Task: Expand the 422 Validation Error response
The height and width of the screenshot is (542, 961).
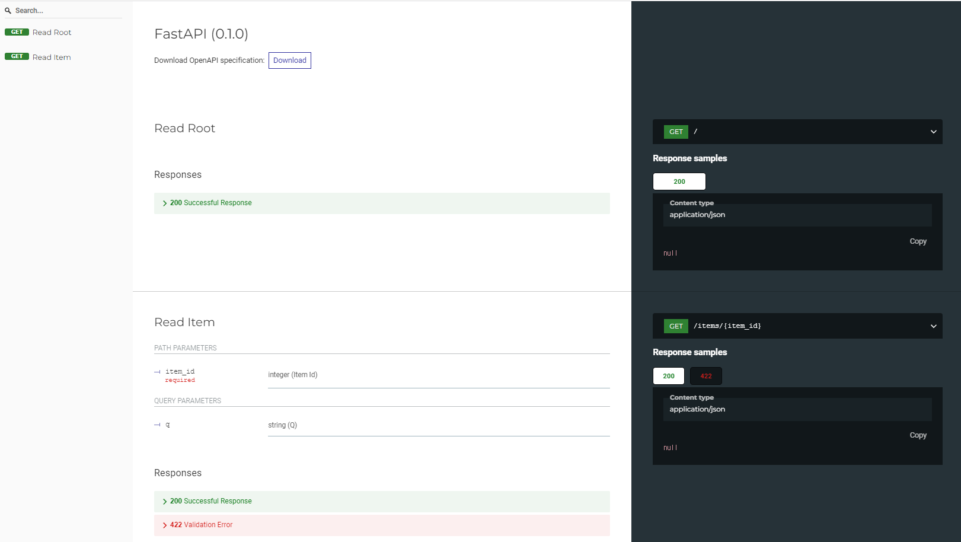Action: [382, 525]
